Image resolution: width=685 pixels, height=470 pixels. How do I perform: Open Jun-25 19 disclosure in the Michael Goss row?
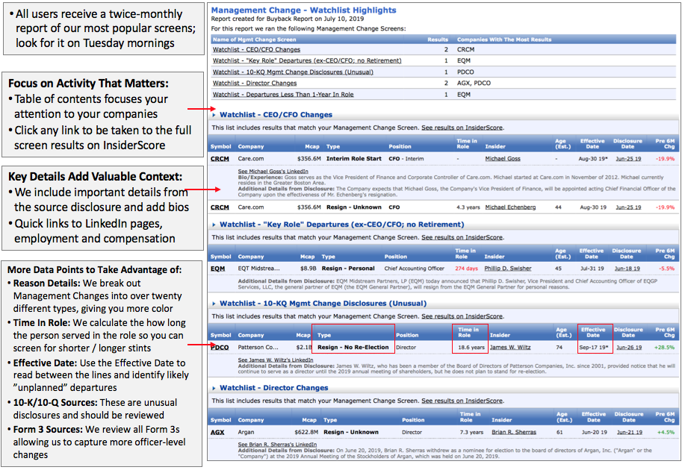click(628, 159)
